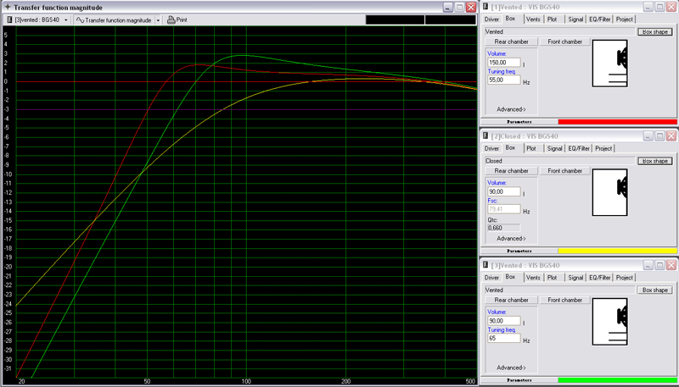679x387 pixels.
Task: Click Parameters bar in [3]Vented window
Action: tap(519, 380)
